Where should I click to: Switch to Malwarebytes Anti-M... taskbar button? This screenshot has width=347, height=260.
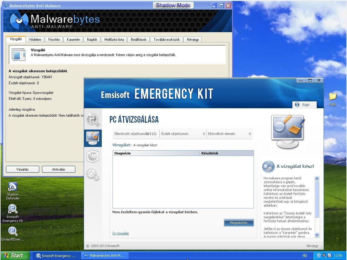click(105, 256)
